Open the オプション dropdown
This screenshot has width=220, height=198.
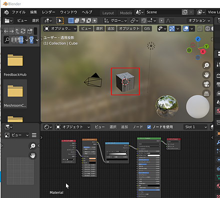(x=199, y=21)
